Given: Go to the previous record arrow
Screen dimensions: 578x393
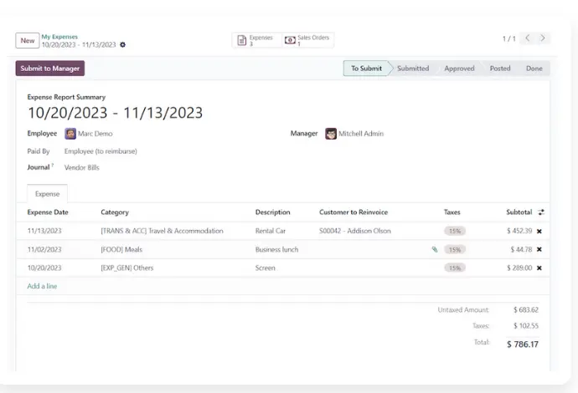Looking at the screenshot, I should [x=528, y=38].
